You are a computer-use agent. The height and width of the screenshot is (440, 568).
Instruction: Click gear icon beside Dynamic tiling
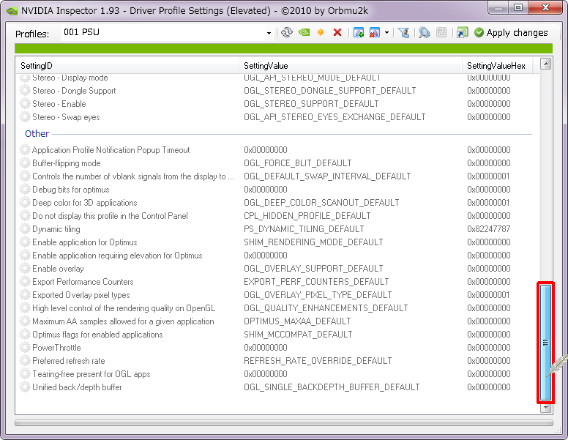pos(25,229)
